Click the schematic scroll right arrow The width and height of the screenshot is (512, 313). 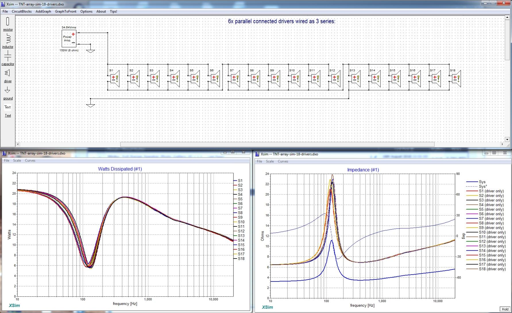[x=502, y=144]
